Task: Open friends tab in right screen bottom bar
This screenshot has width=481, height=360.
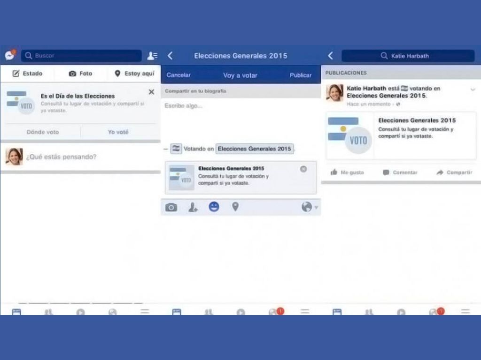Action: [369, 312]
